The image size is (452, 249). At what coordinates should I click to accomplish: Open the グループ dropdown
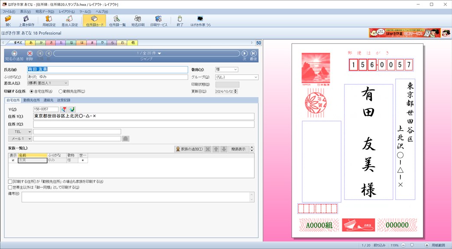click(x=237, y=77)
